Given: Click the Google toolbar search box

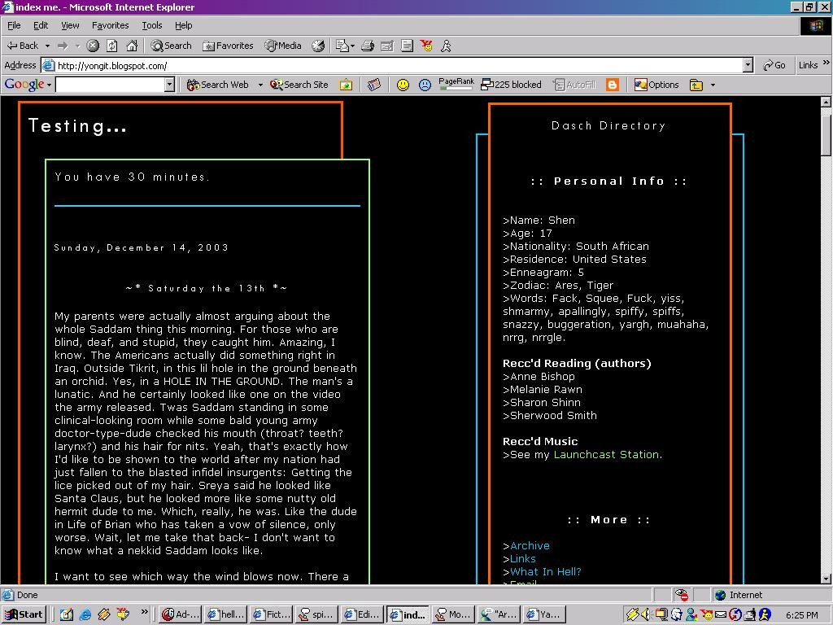Looking at the screenshot, I should pos(110,85).
